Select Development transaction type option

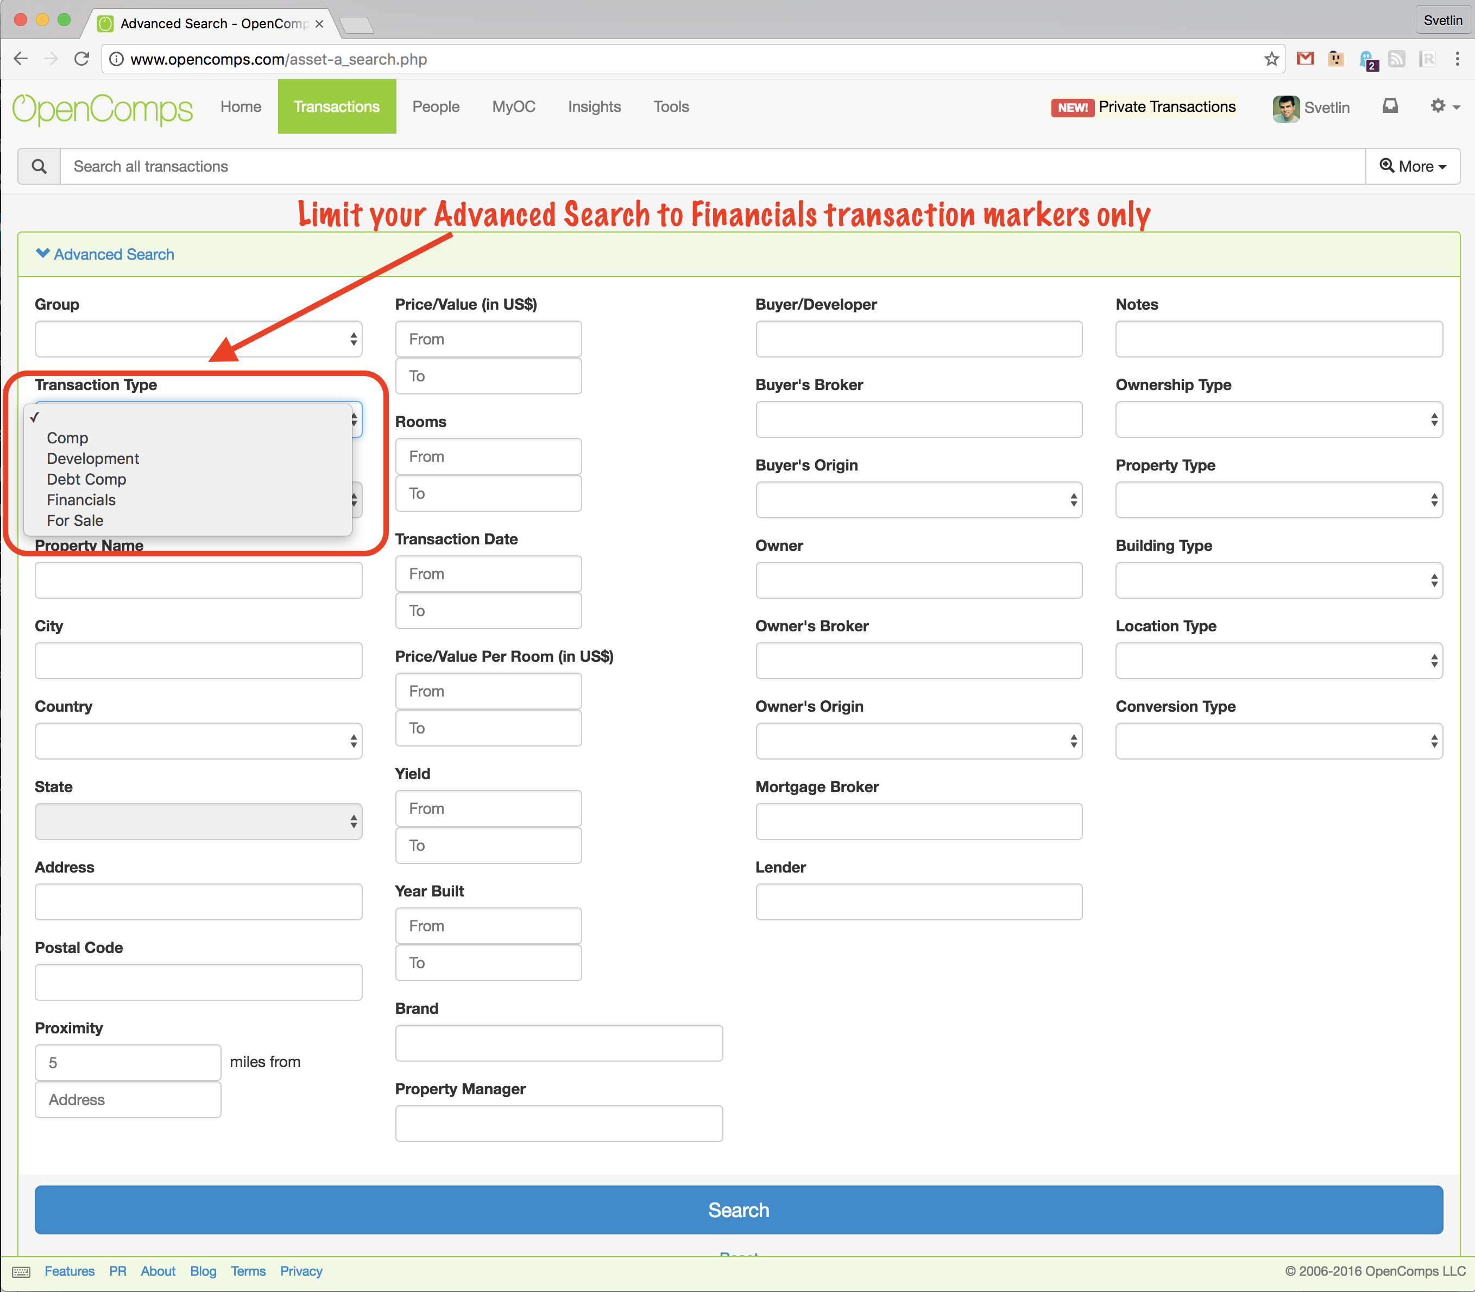pyautogui.click(x=187, y=459)
